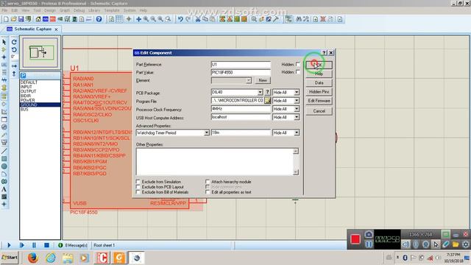Select the 2D Text 'A' tool
The image size is (471, 265).
pyautogui.click(x=4, y=189)
